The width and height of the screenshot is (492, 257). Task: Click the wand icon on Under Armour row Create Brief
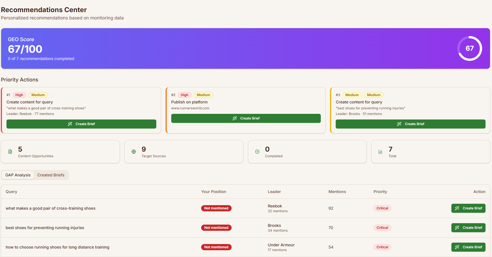click(x=456, y=247)
